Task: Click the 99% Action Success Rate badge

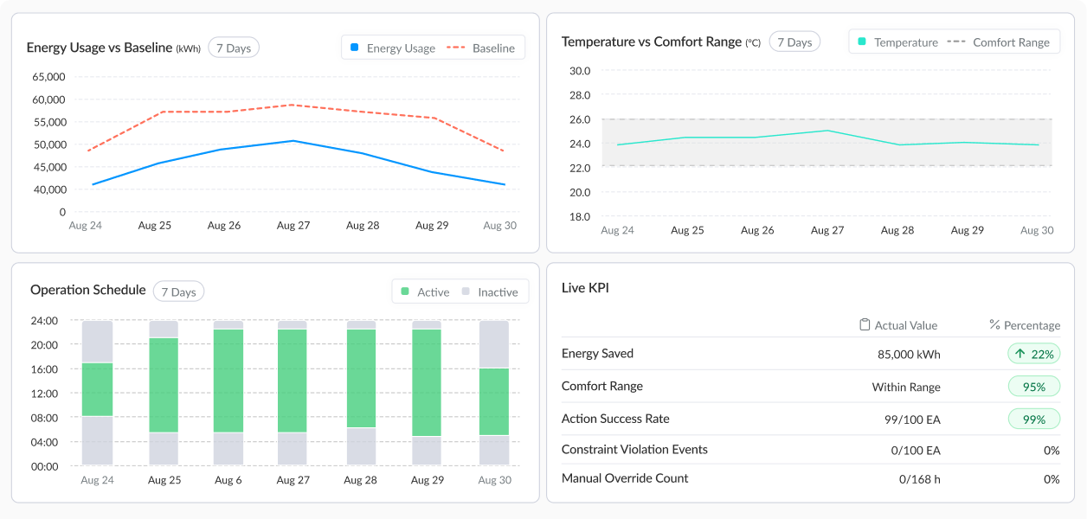Action: point(1033,420)
